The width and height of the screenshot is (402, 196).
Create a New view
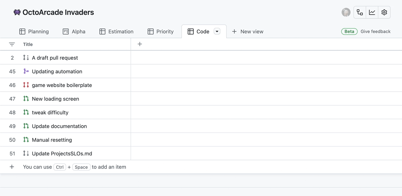click(248, 31)
